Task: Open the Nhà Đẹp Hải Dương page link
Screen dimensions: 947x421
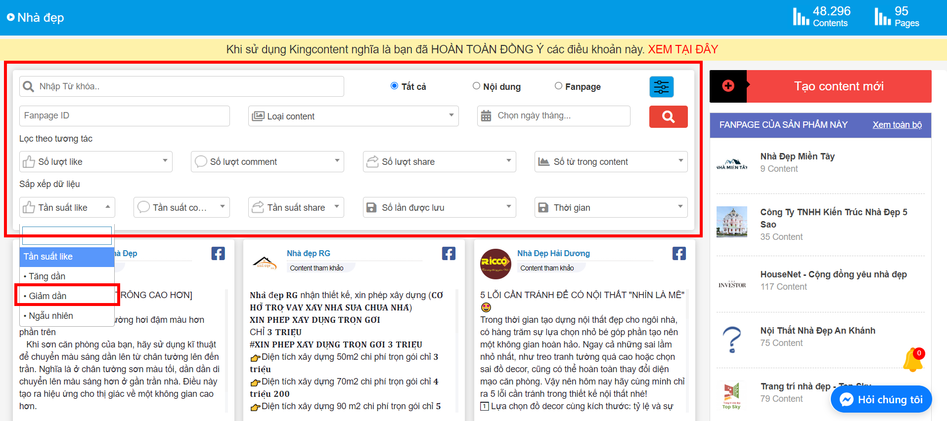Action: point(553,253)
